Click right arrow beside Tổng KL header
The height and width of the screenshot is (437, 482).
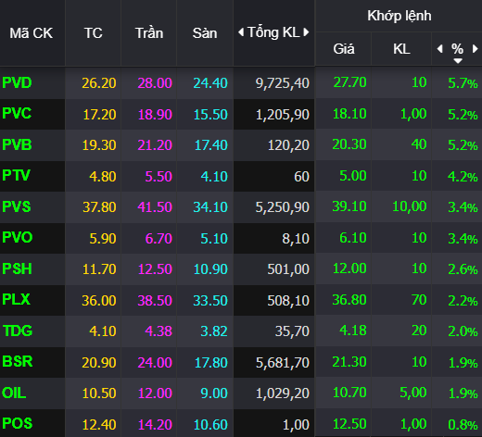pos(306,32)
